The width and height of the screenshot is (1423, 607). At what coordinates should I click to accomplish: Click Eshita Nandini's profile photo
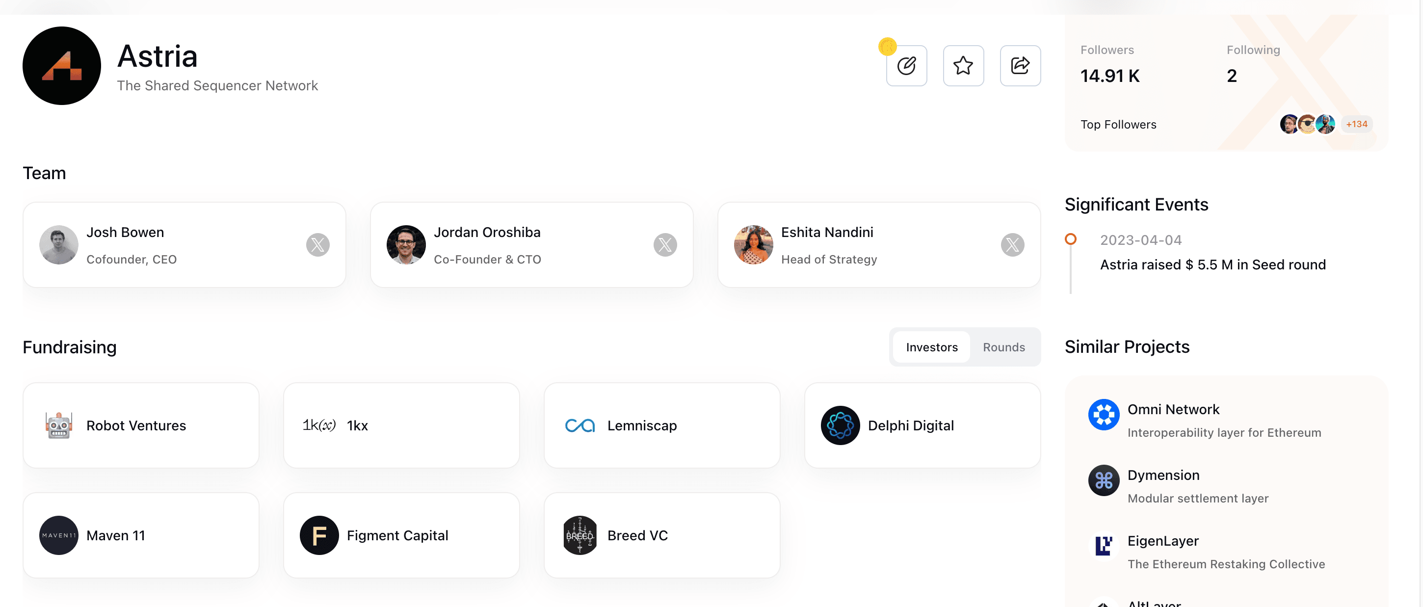coord(754,245)
